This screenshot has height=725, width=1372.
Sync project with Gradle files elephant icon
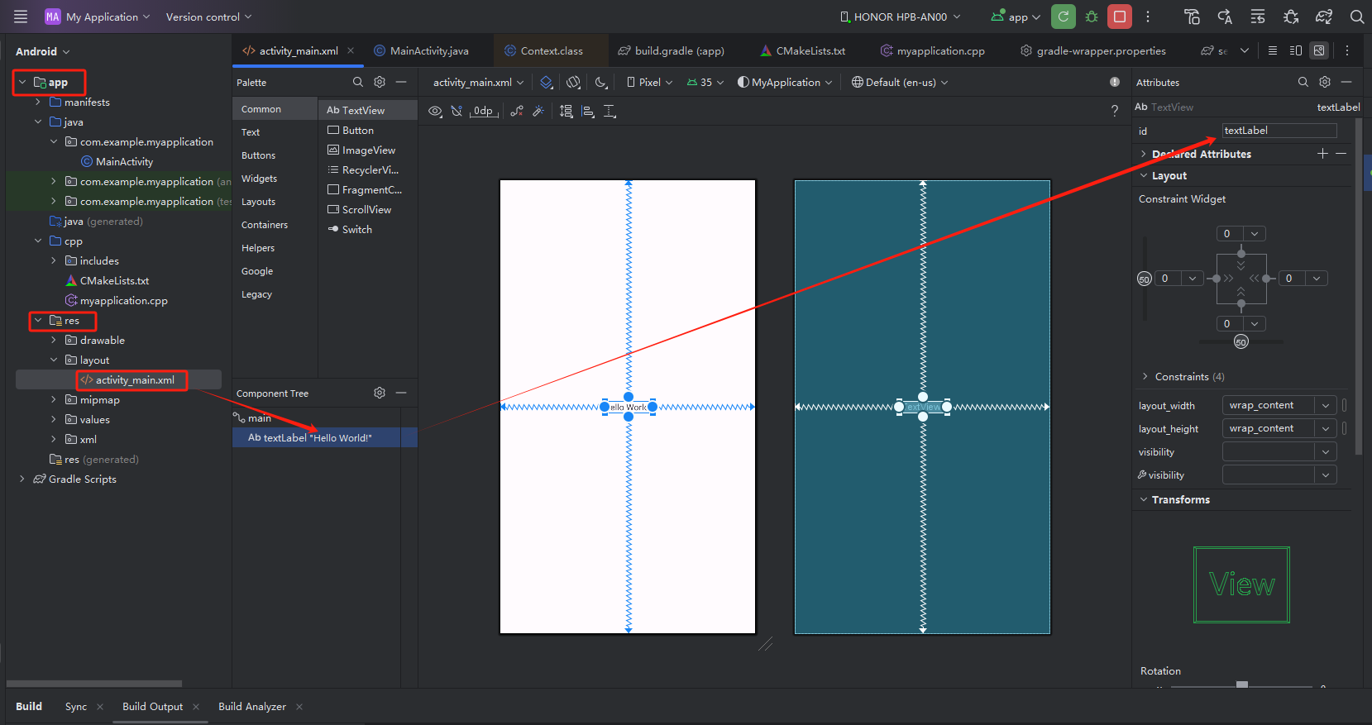(1324, 17)
